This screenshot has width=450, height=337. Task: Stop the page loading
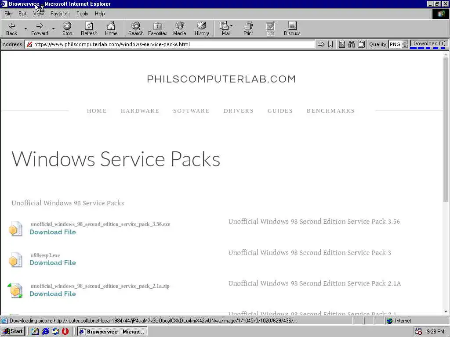(67, 29)
